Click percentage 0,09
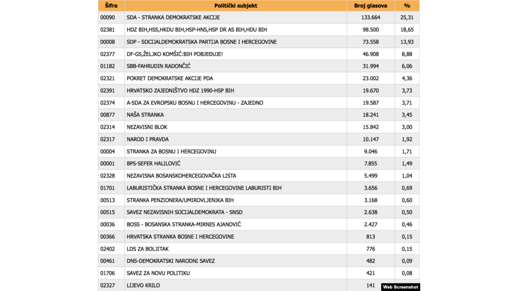The image size is (518, 291). click(x=407, y=261)
